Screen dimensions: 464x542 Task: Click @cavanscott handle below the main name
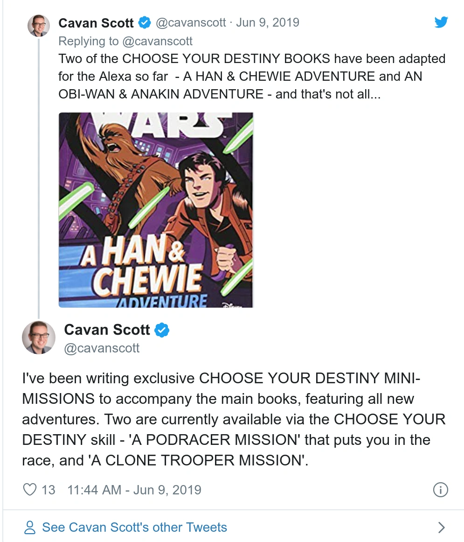[x=102, y=348]
